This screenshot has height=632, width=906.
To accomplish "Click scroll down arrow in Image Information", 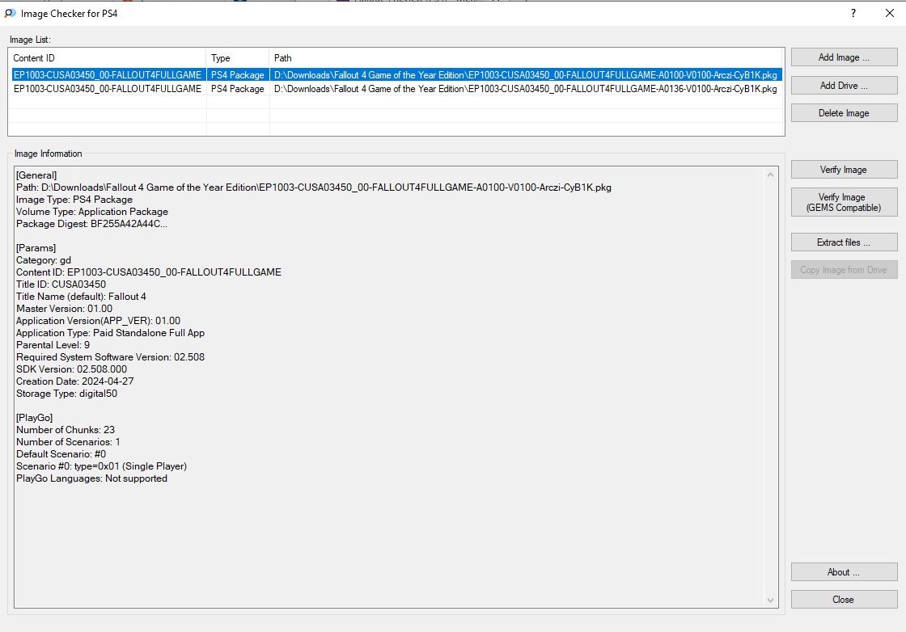I will click(x=770, y=600).
